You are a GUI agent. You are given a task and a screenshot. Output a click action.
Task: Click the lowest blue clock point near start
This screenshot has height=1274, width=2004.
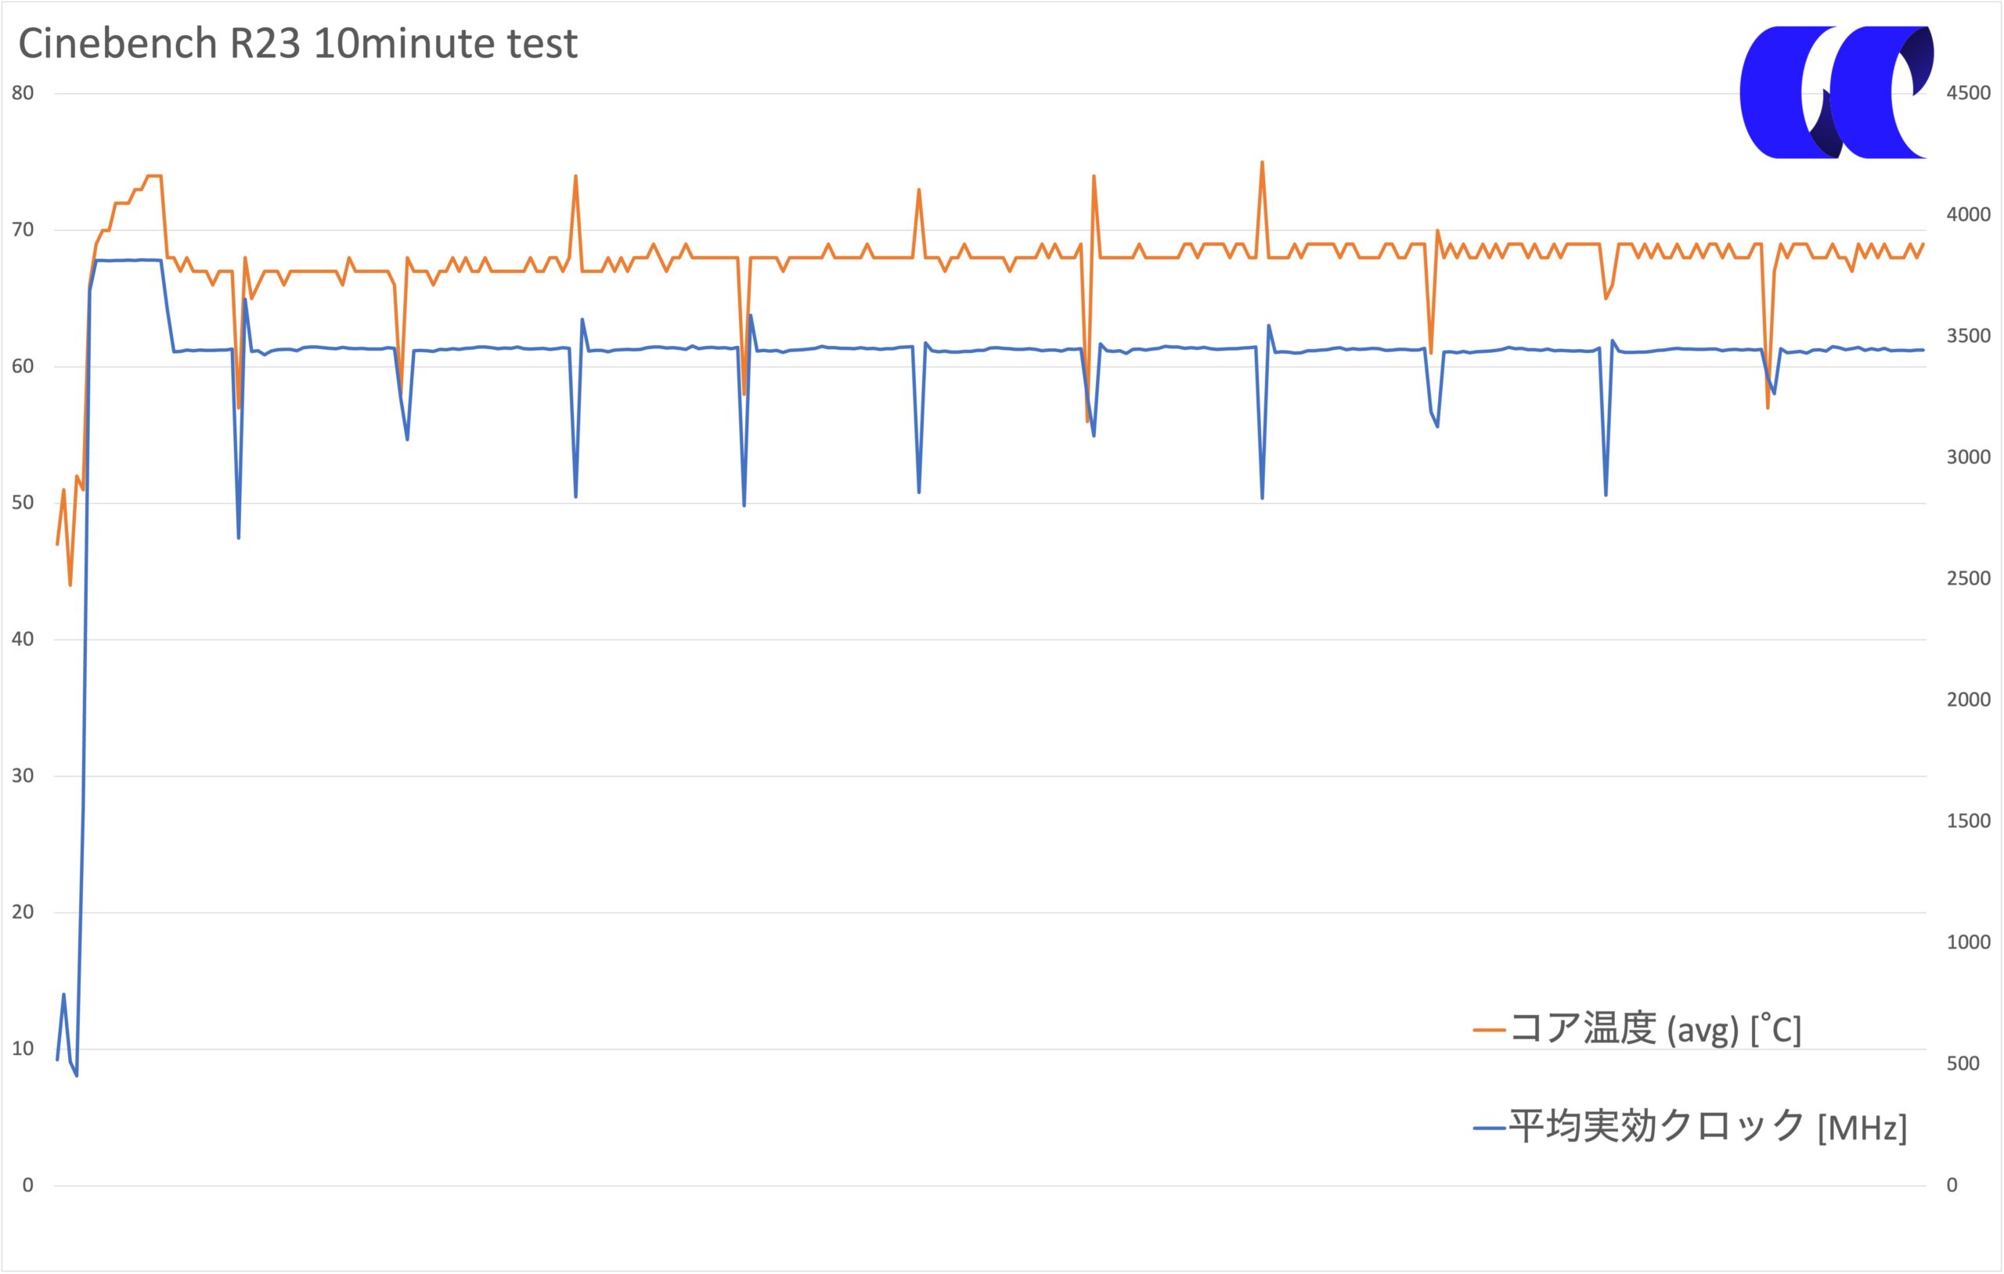77,1076
